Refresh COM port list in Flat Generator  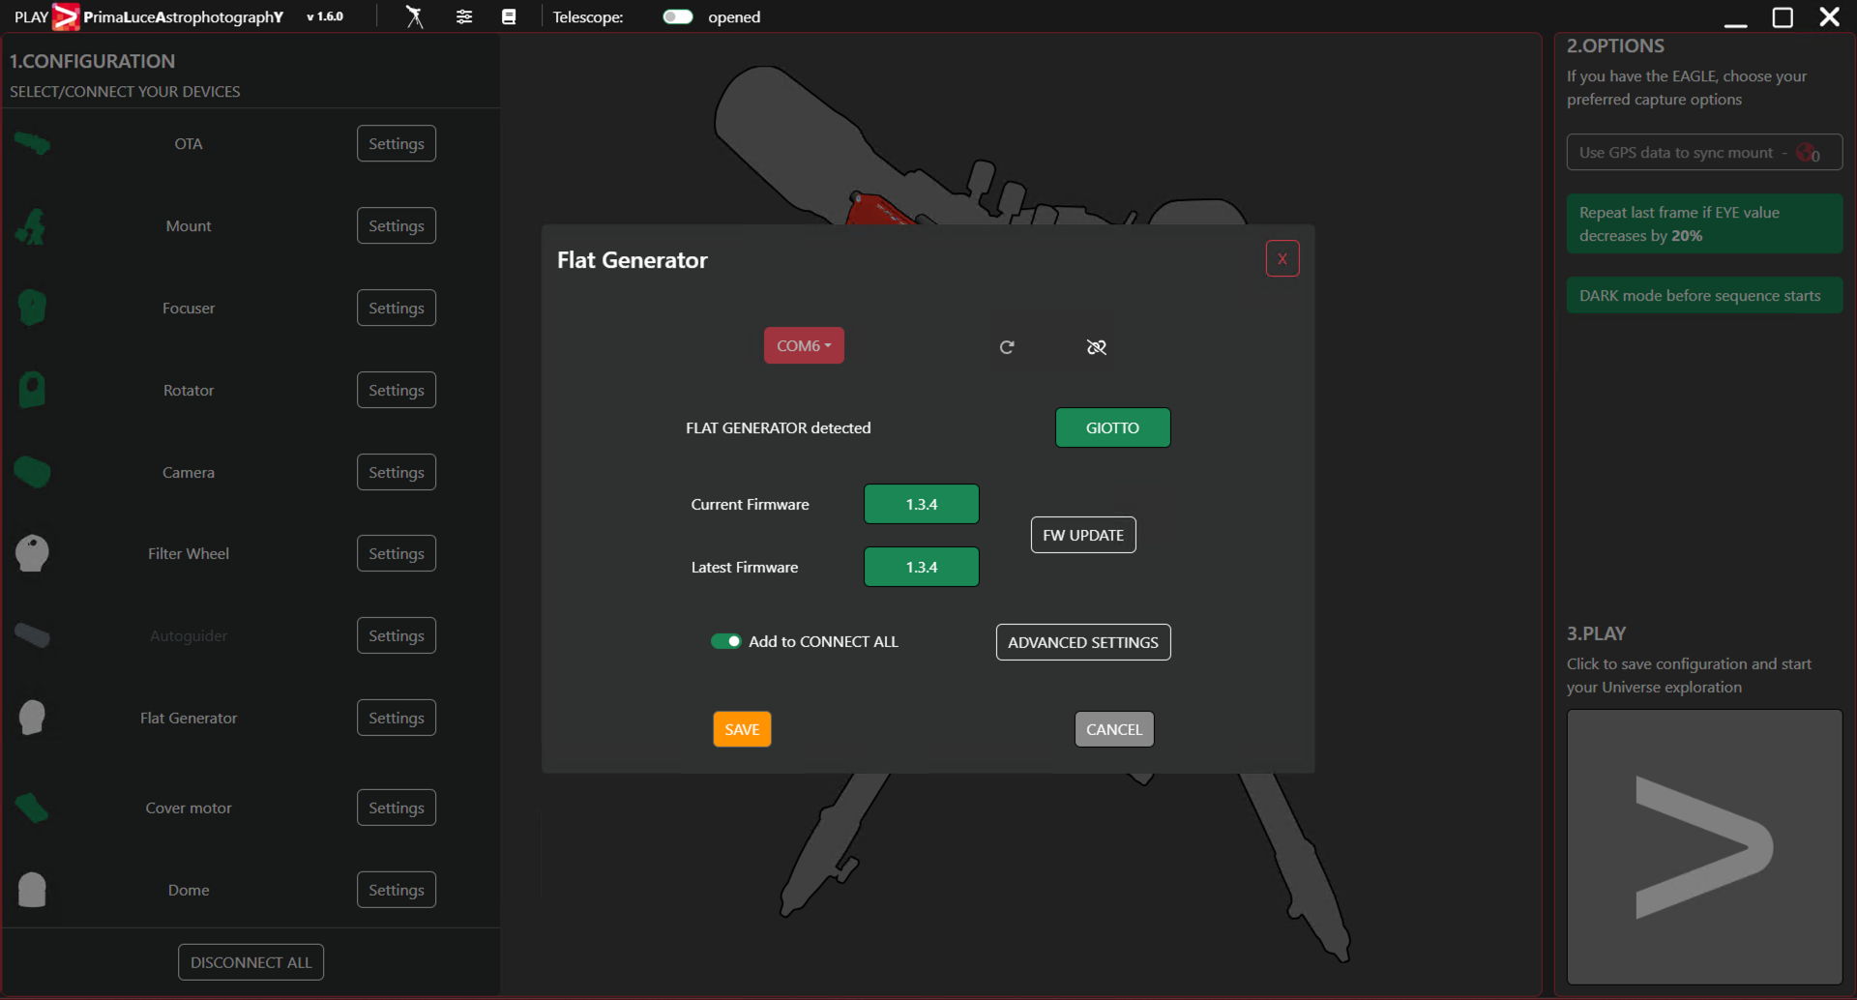[1007, 346]
